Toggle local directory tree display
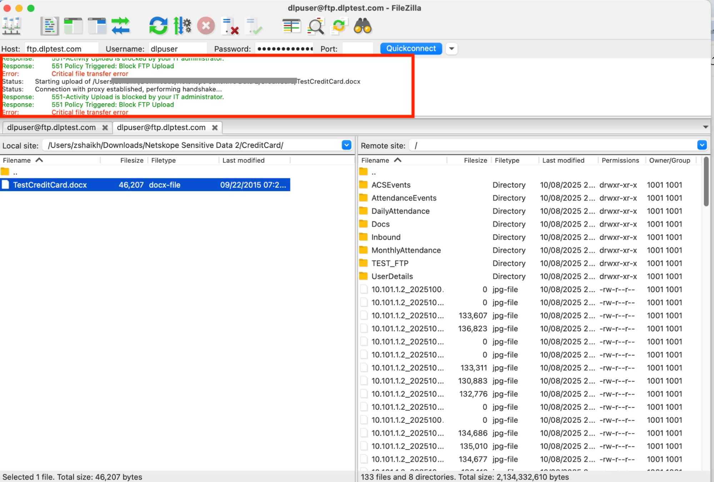Screen dimensions: 714x482 [73, 26]
